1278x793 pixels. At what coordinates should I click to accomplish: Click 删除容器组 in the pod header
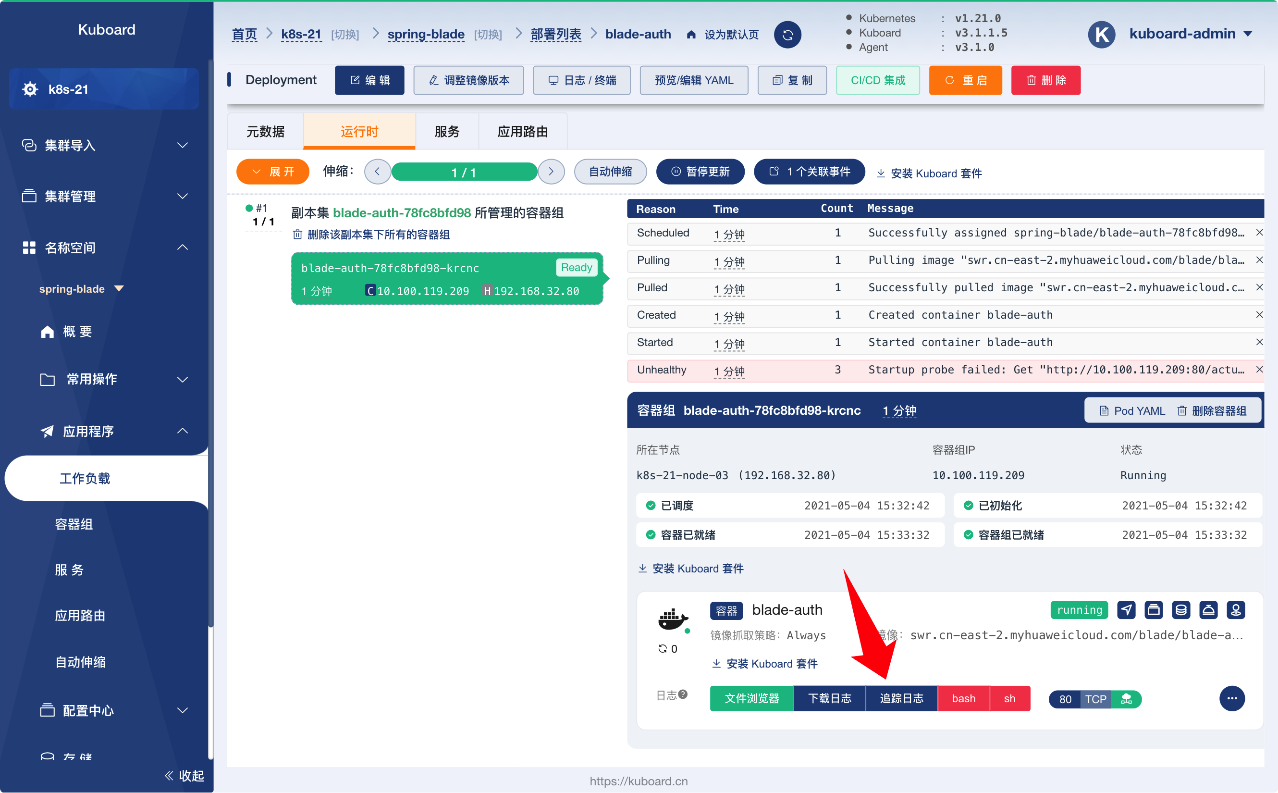click(1213, 410)
